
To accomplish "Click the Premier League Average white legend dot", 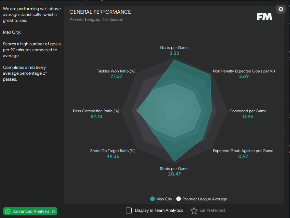I will [x=179, y=199].
